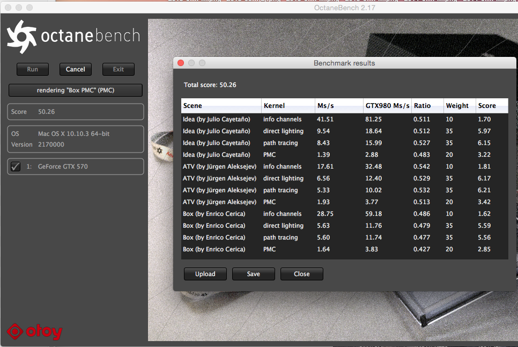
Task: Click the Total score: 50.26 text
Action: [x=210, y=85]
